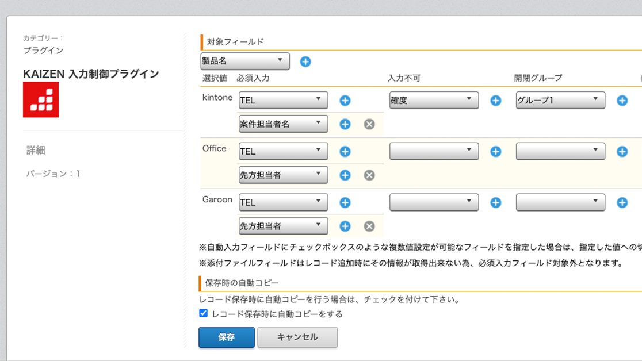Viewport: 642px width, 361px height.
Task: Click the プラグイン category text
Action: [x=43, y=51]
